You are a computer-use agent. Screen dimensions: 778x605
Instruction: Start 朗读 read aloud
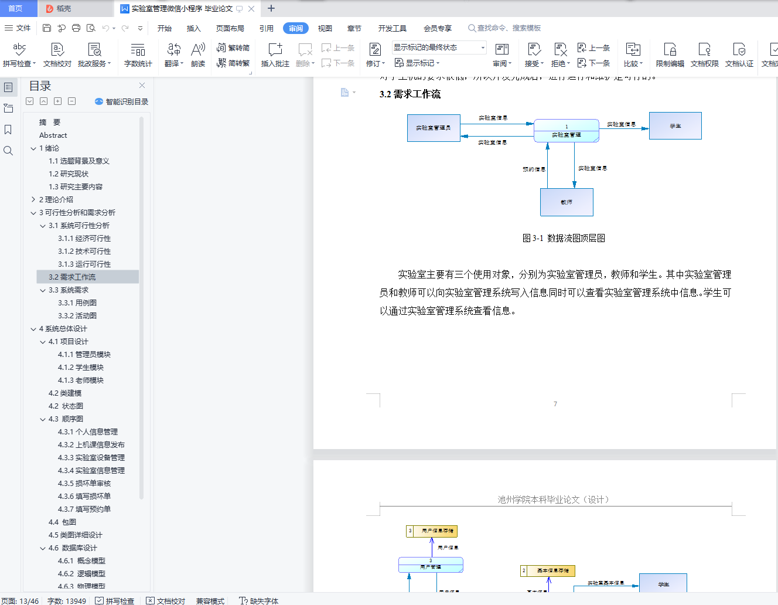coord(198,55)
